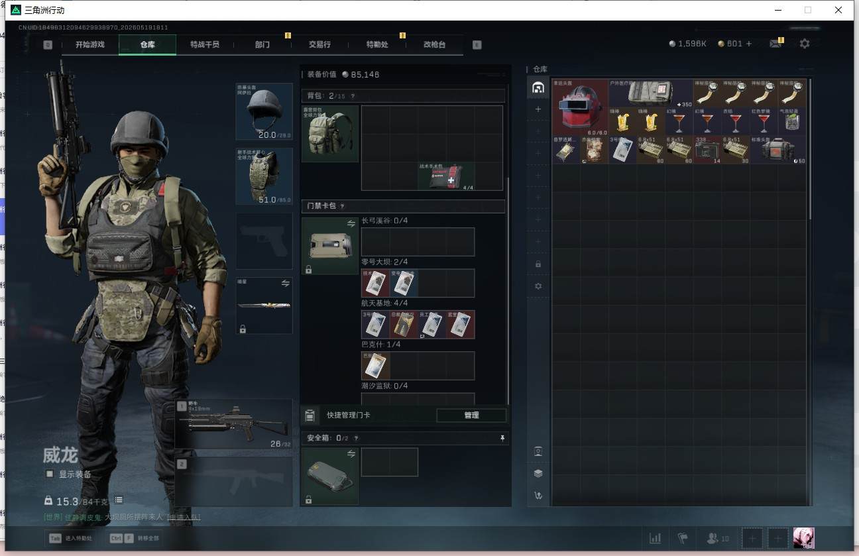Click the swap icon on the keycard pack slot
Screen dimensions: 859x556
coord(351,224)
